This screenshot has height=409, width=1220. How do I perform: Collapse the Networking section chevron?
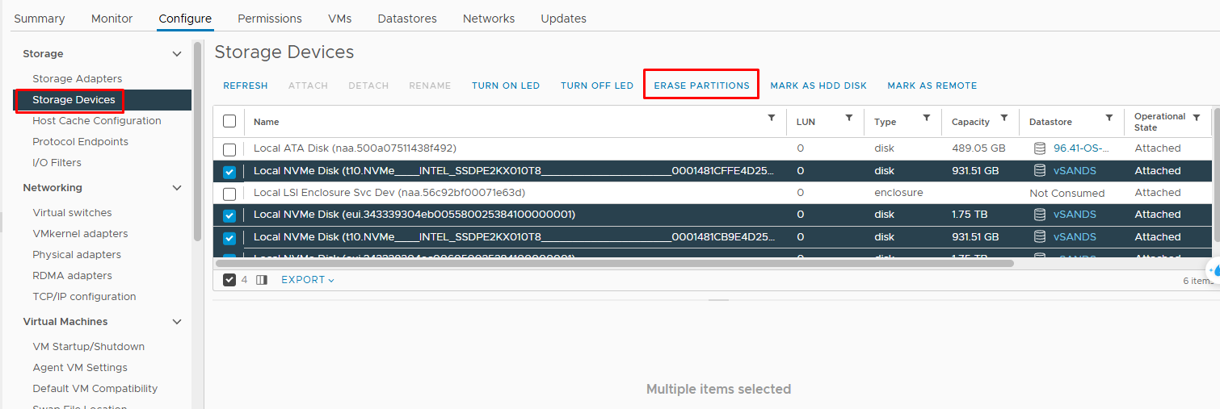coord(177,188)
